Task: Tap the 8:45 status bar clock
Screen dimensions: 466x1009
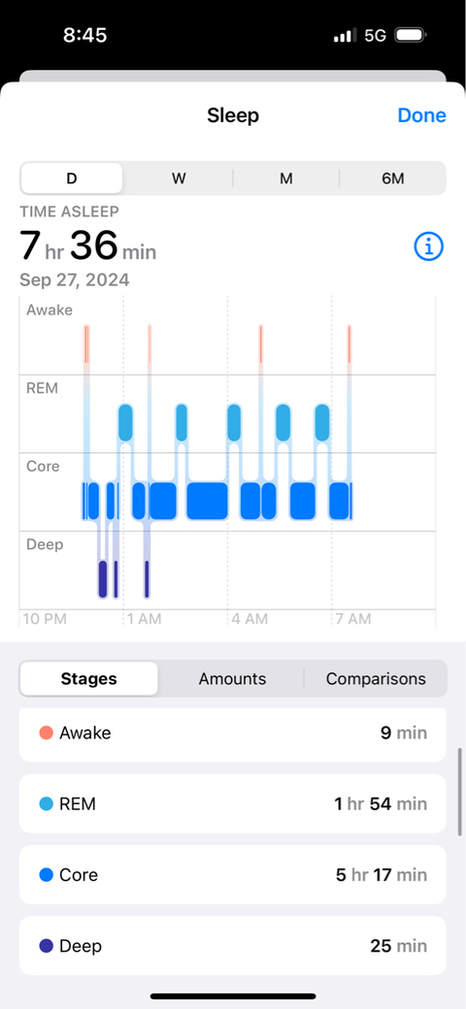Action: pyautogui.click(x=85, y=35)
